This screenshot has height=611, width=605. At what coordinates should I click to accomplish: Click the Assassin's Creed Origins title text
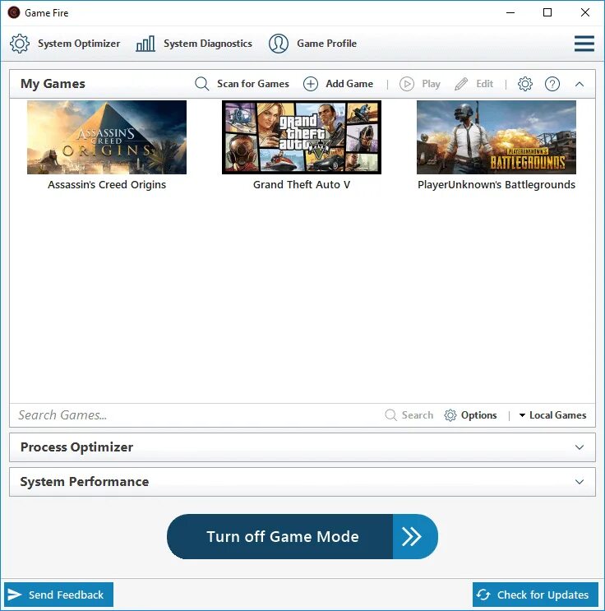coord(107,185)
